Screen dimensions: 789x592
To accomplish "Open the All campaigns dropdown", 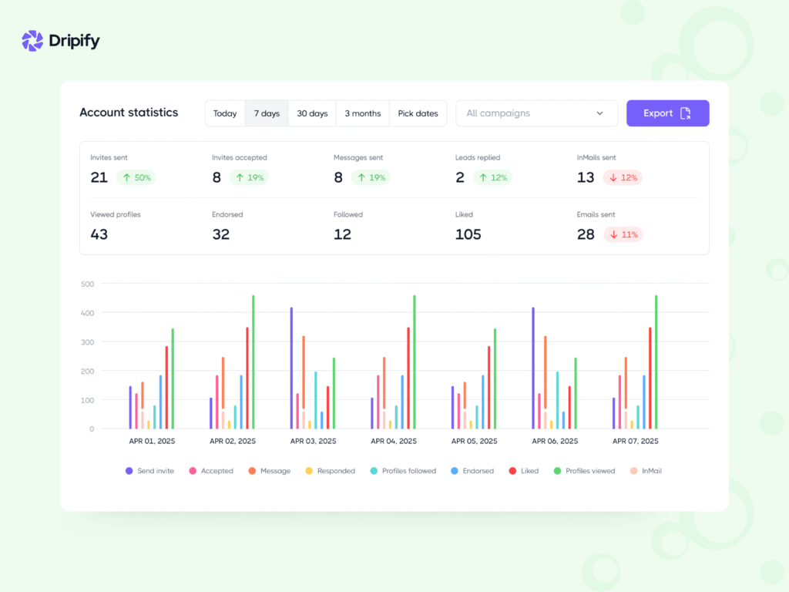I will (x=536, y=113).
